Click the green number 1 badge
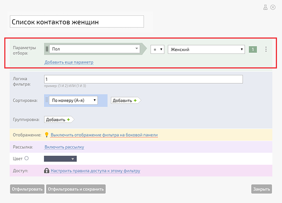This screenshot has height=203, width=282. point(252,49)
